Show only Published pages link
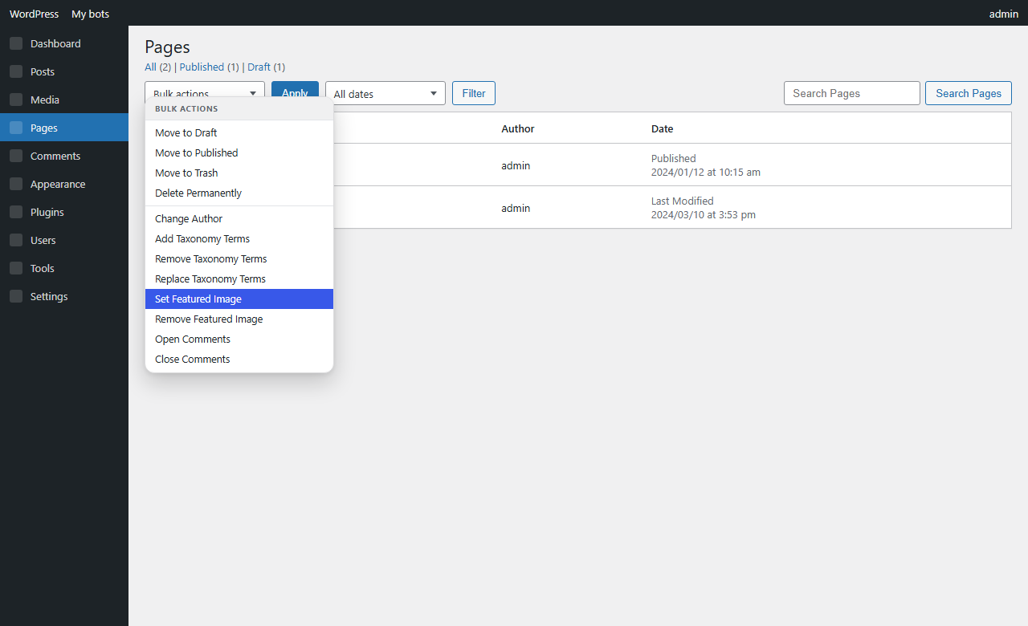Screen dimensions: 1028x626 [x=202, y=67]
